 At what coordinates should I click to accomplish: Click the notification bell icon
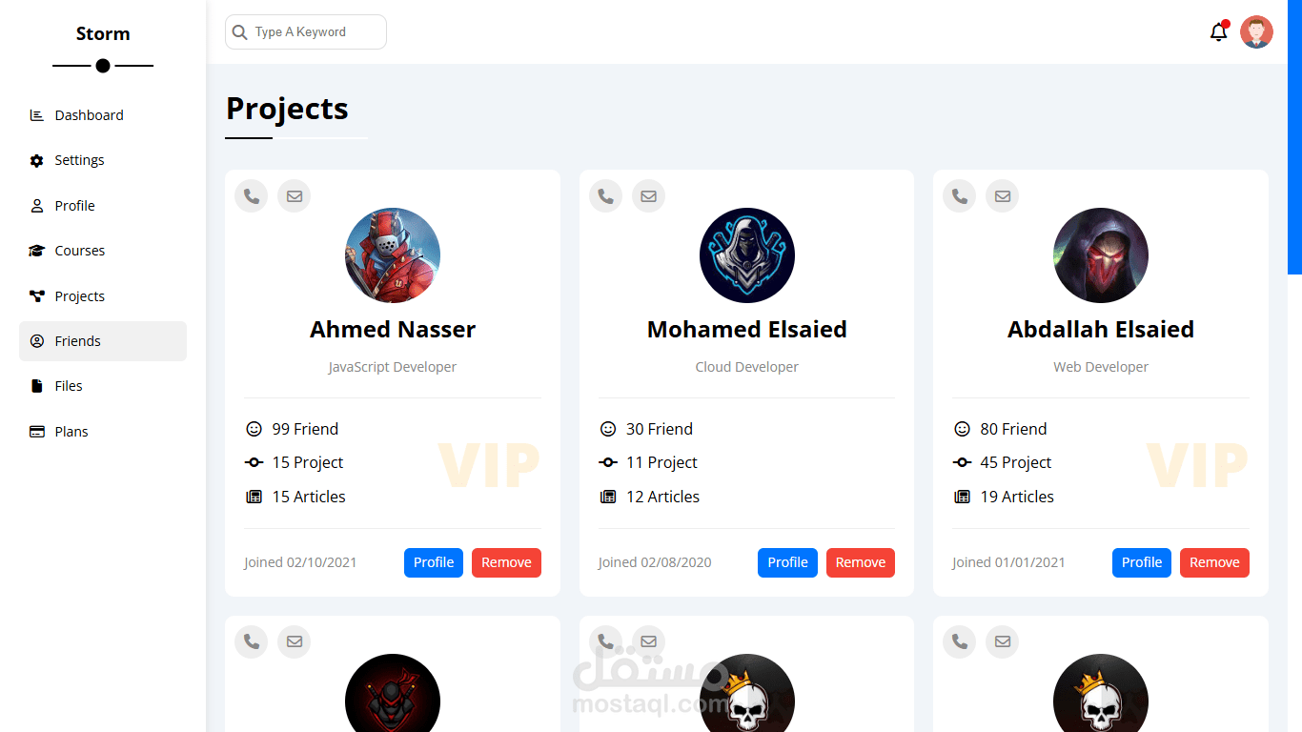[x=1218, y=32]
